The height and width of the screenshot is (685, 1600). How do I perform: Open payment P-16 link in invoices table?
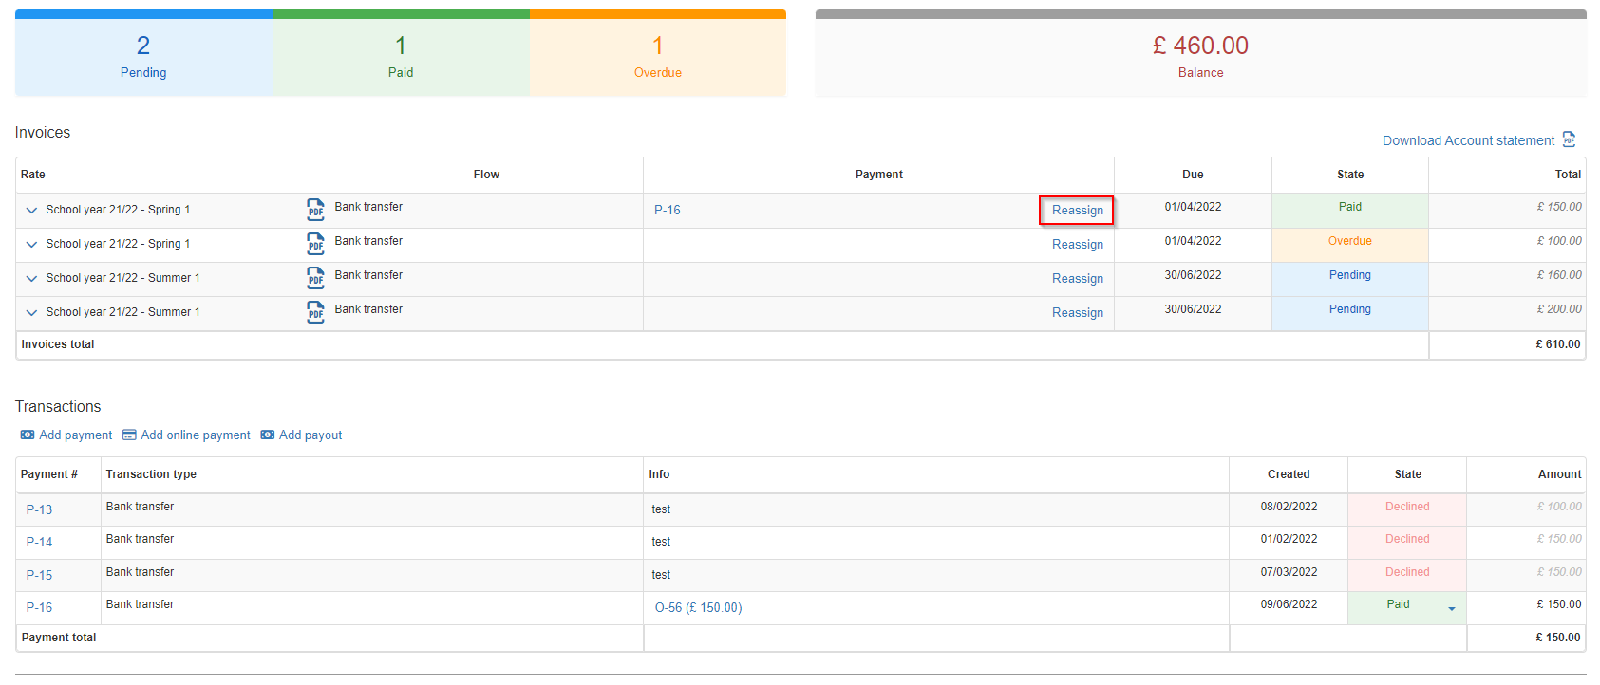coord(668,210)
